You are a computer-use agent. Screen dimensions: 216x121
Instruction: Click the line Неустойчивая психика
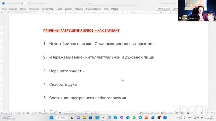click(x=101, y=44)
